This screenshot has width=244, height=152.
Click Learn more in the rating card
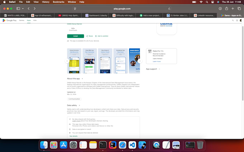click(x=157, y=62)
